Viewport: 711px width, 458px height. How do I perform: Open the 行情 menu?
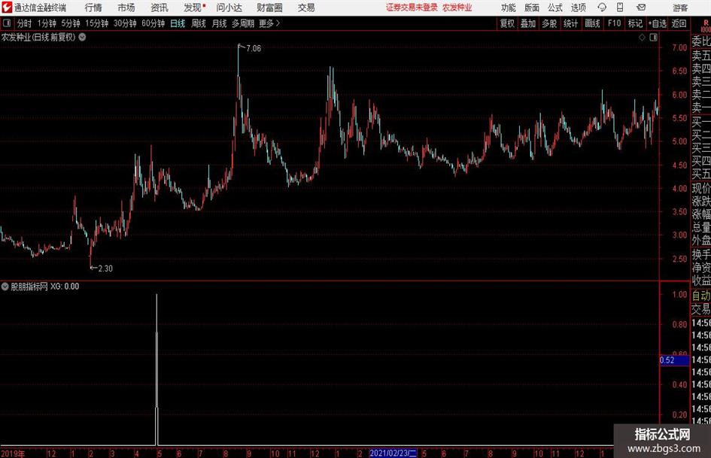point(93,8)
